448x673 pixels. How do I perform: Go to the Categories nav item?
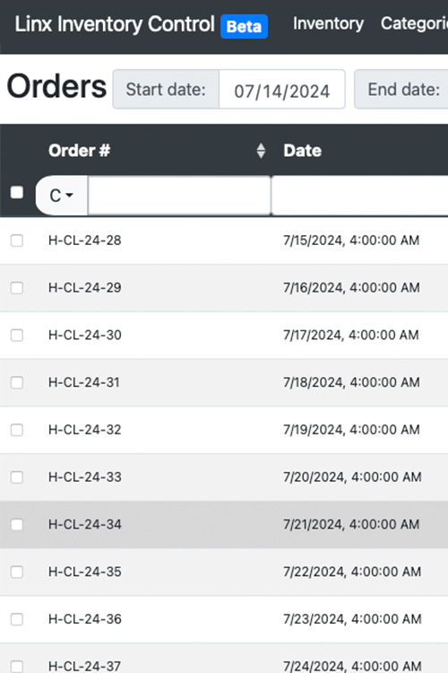(414, 23)
